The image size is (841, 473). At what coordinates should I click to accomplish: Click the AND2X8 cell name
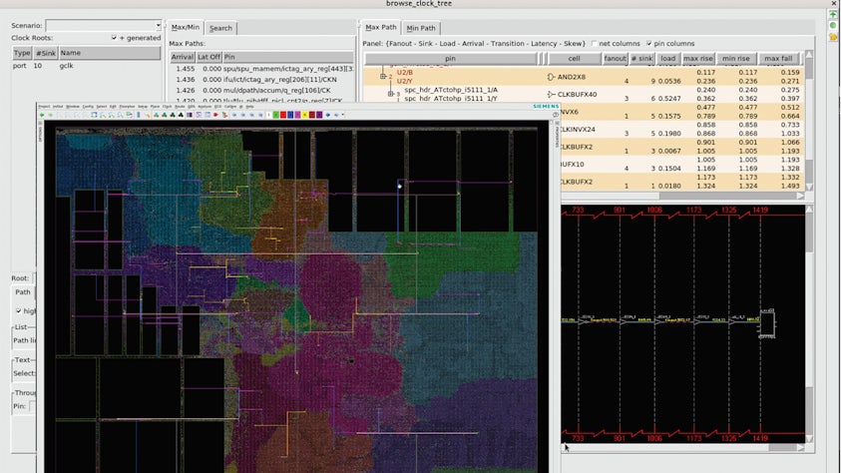572,77
